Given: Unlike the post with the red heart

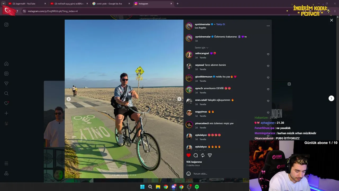Looking at the screenshot, I should pos(189,155).
